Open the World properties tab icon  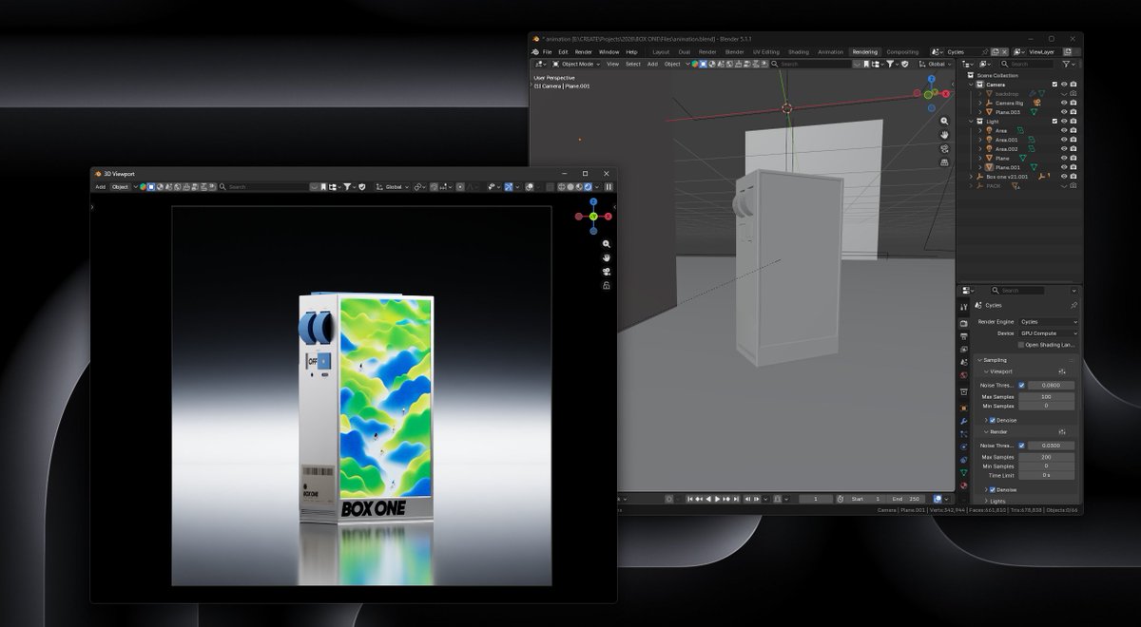[x=963, y=375]
